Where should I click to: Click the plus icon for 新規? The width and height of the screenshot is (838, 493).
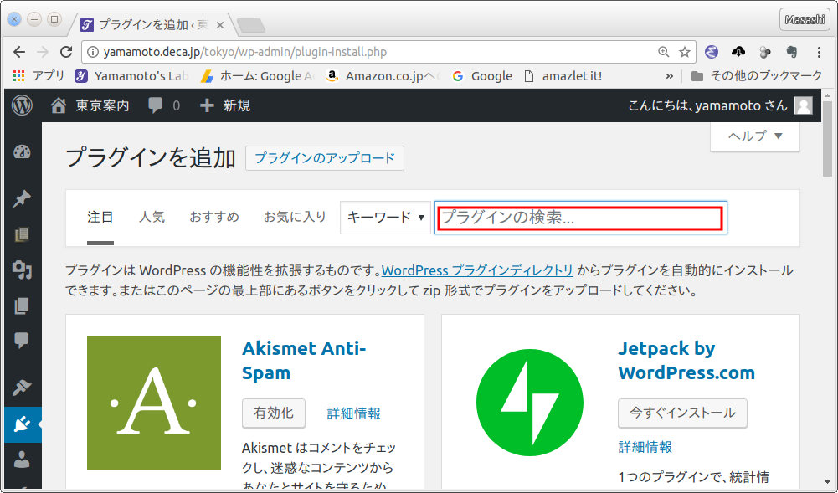pos(207,105)
